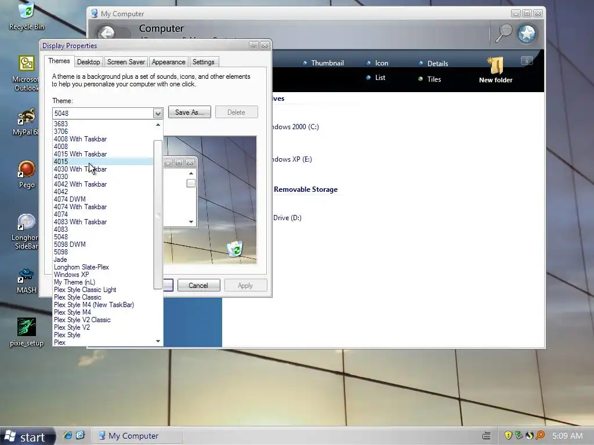Select Icon view option
The height and width of the screenshot is (445, 594).
377,63
